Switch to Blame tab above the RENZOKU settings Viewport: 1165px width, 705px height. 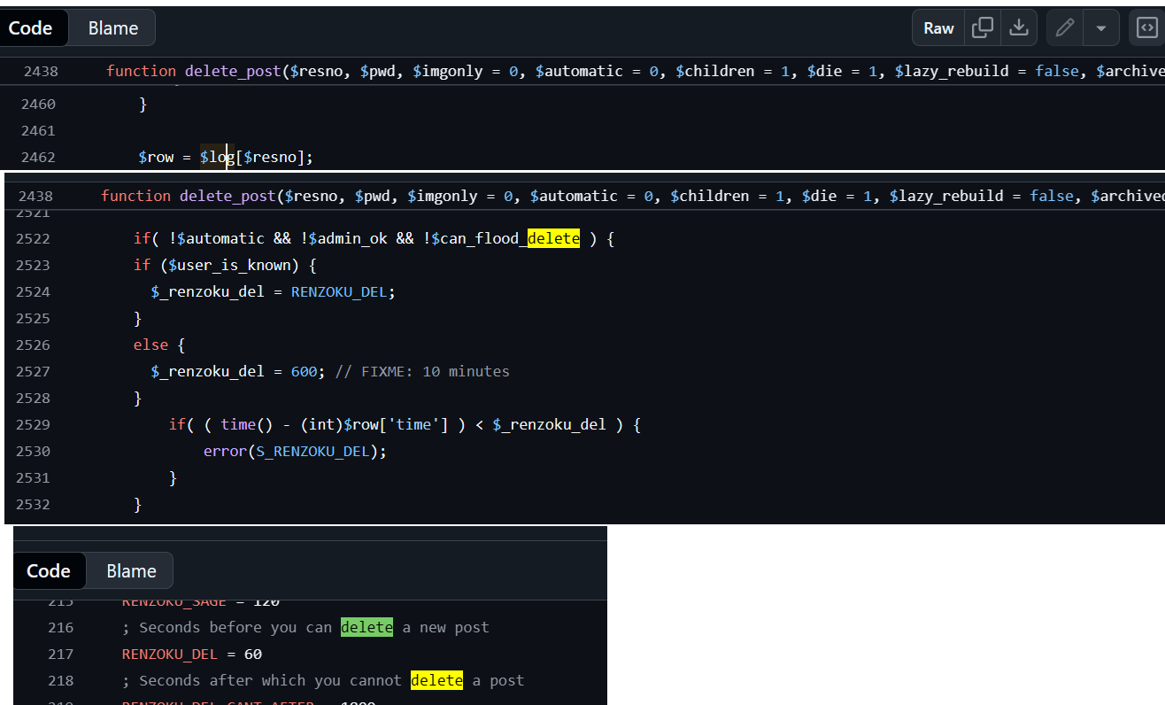[131, 571]
